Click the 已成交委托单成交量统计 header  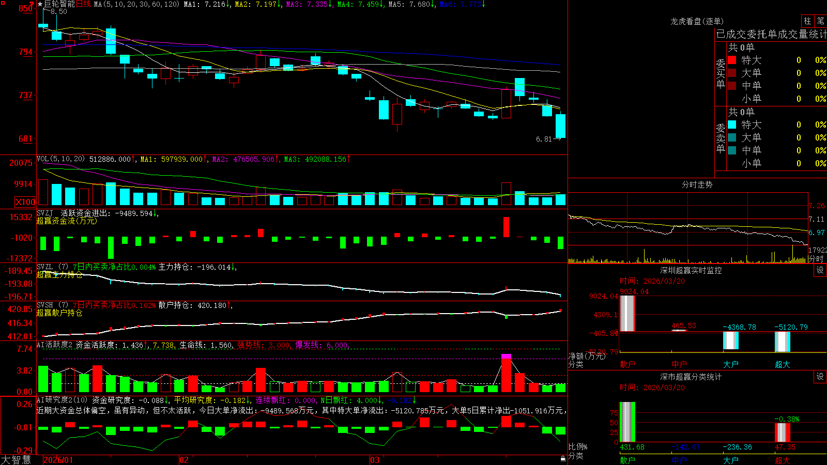[771, 34]
